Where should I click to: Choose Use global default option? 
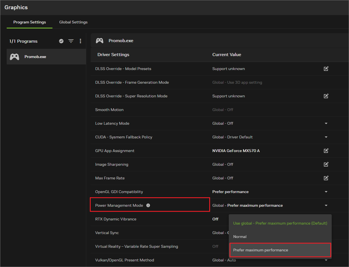coord(280,223)
